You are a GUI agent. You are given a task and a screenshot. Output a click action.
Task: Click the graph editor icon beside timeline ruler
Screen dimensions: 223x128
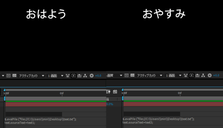point(115,92)
